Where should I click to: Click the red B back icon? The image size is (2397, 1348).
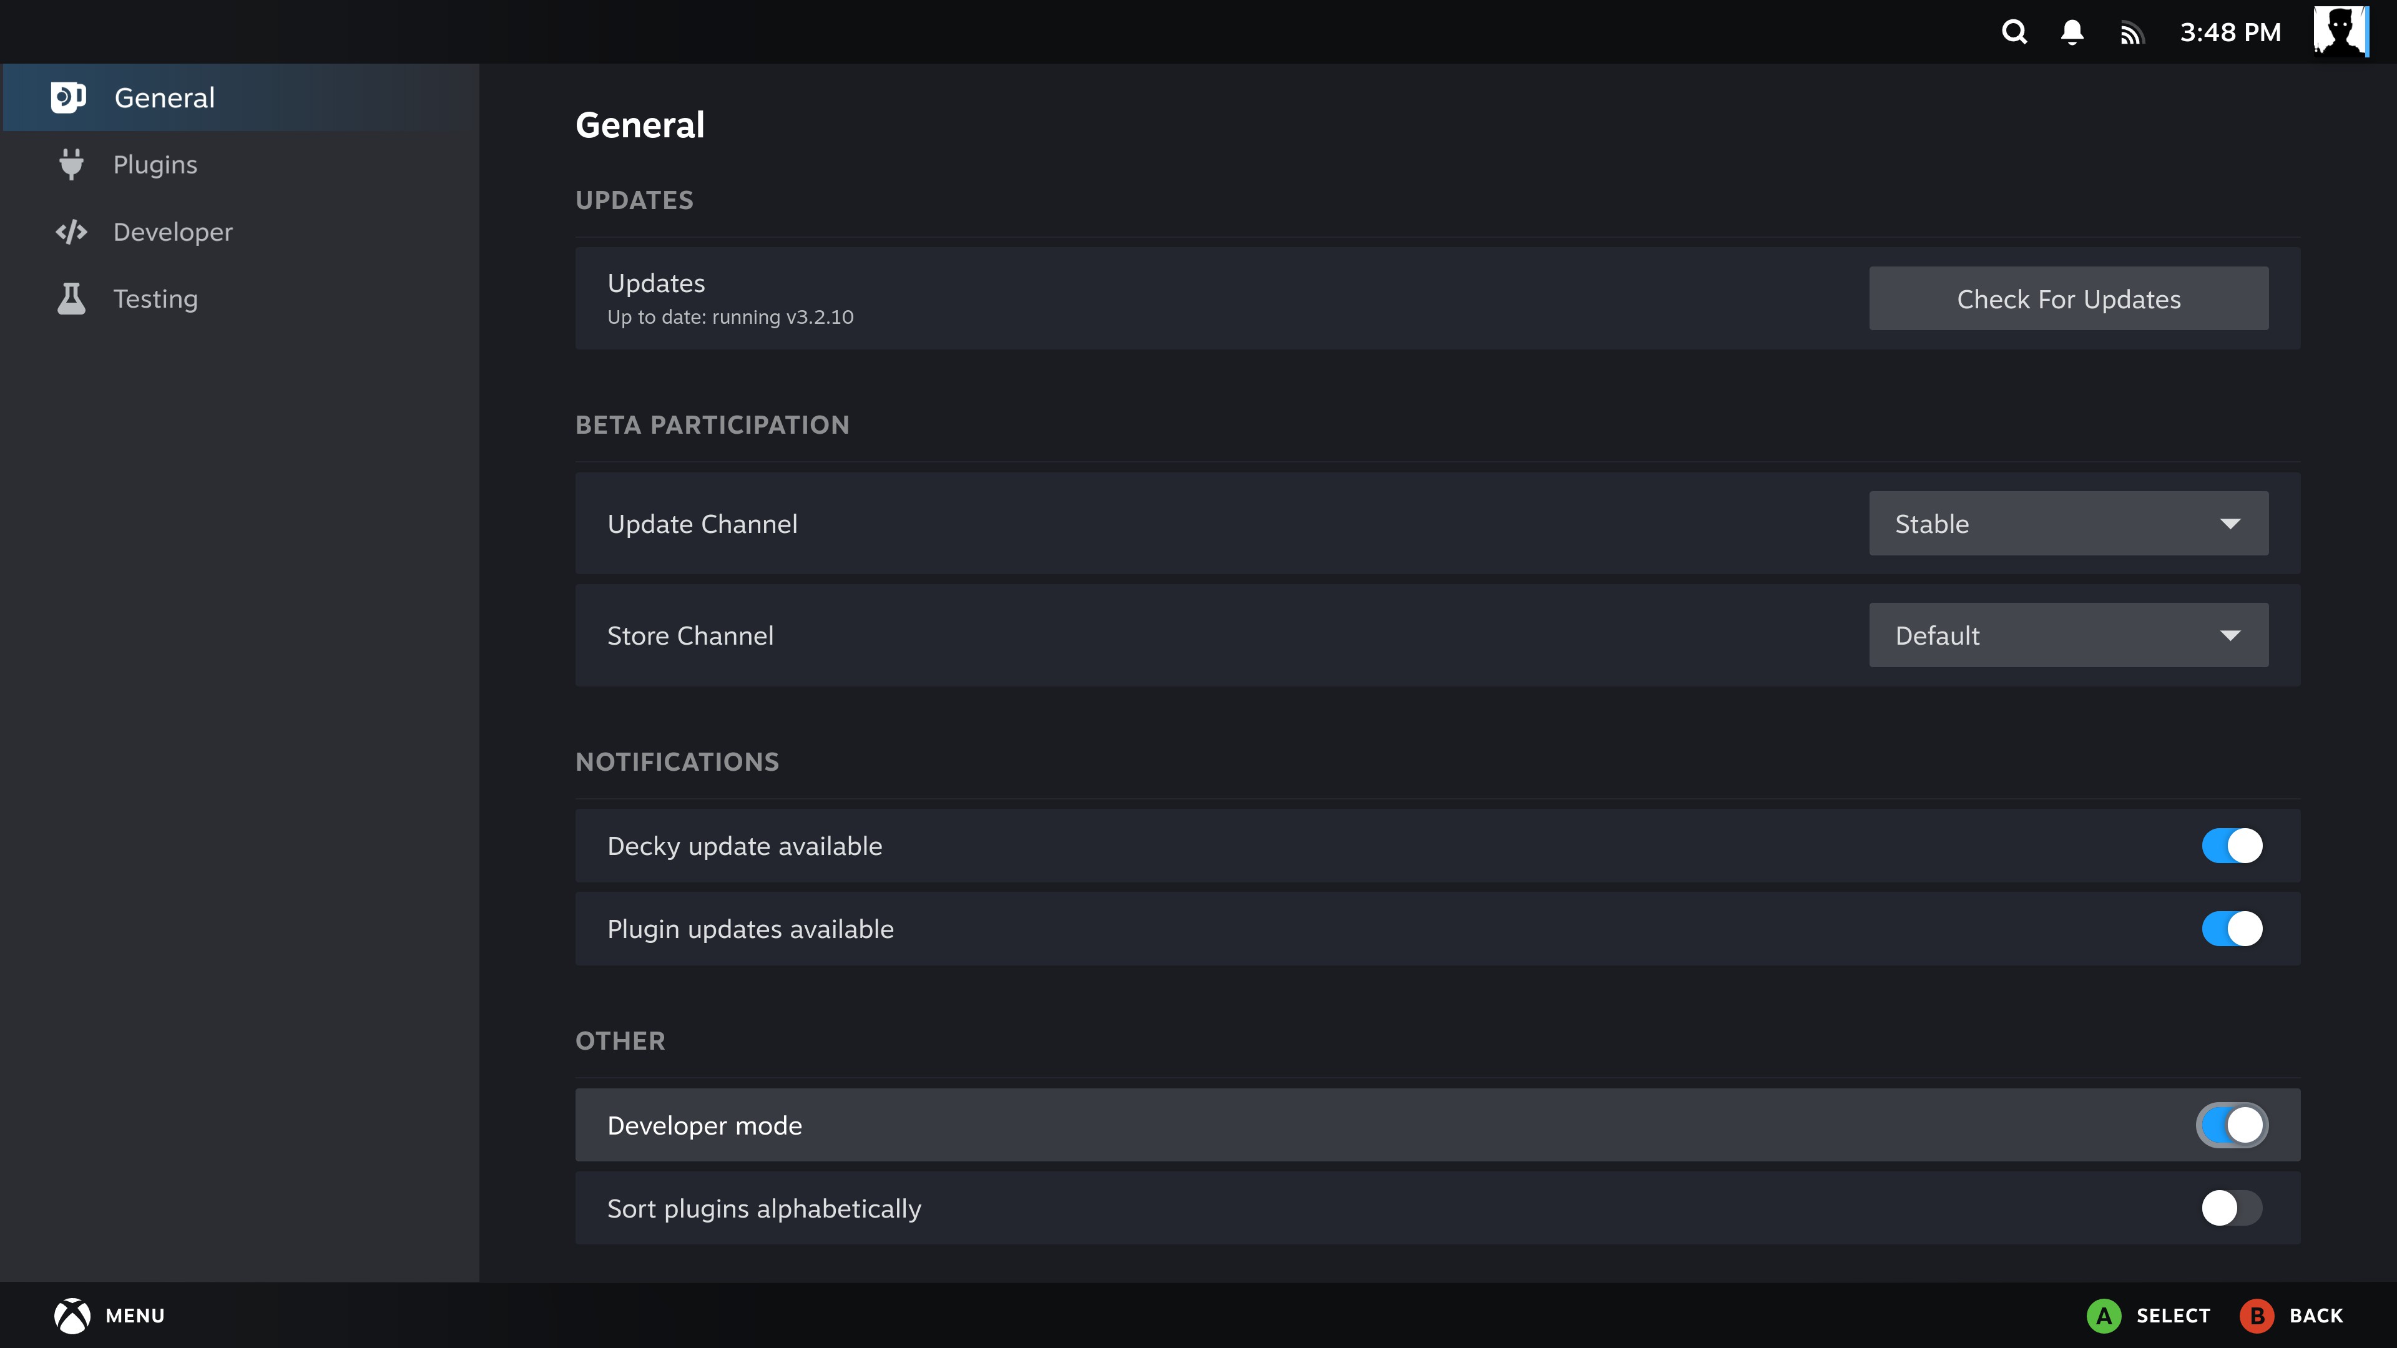(2257, 1316)
